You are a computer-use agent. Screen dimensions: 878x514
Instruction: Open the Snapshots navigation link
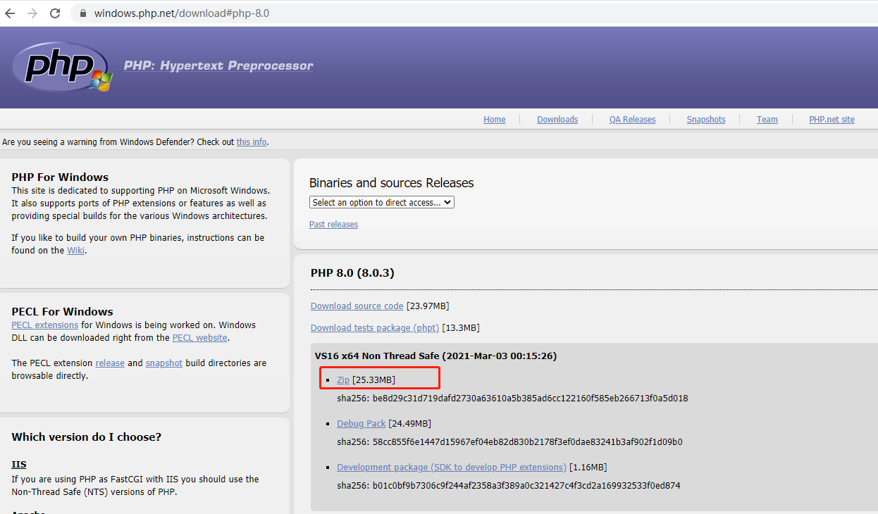coord(706,120)
